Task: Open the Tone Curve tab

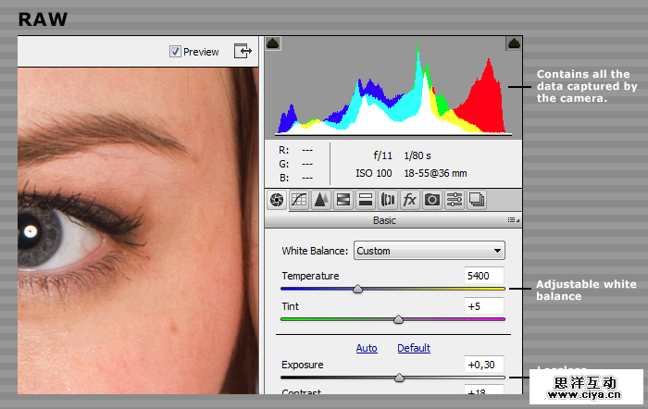Action: tap(298, 200)
